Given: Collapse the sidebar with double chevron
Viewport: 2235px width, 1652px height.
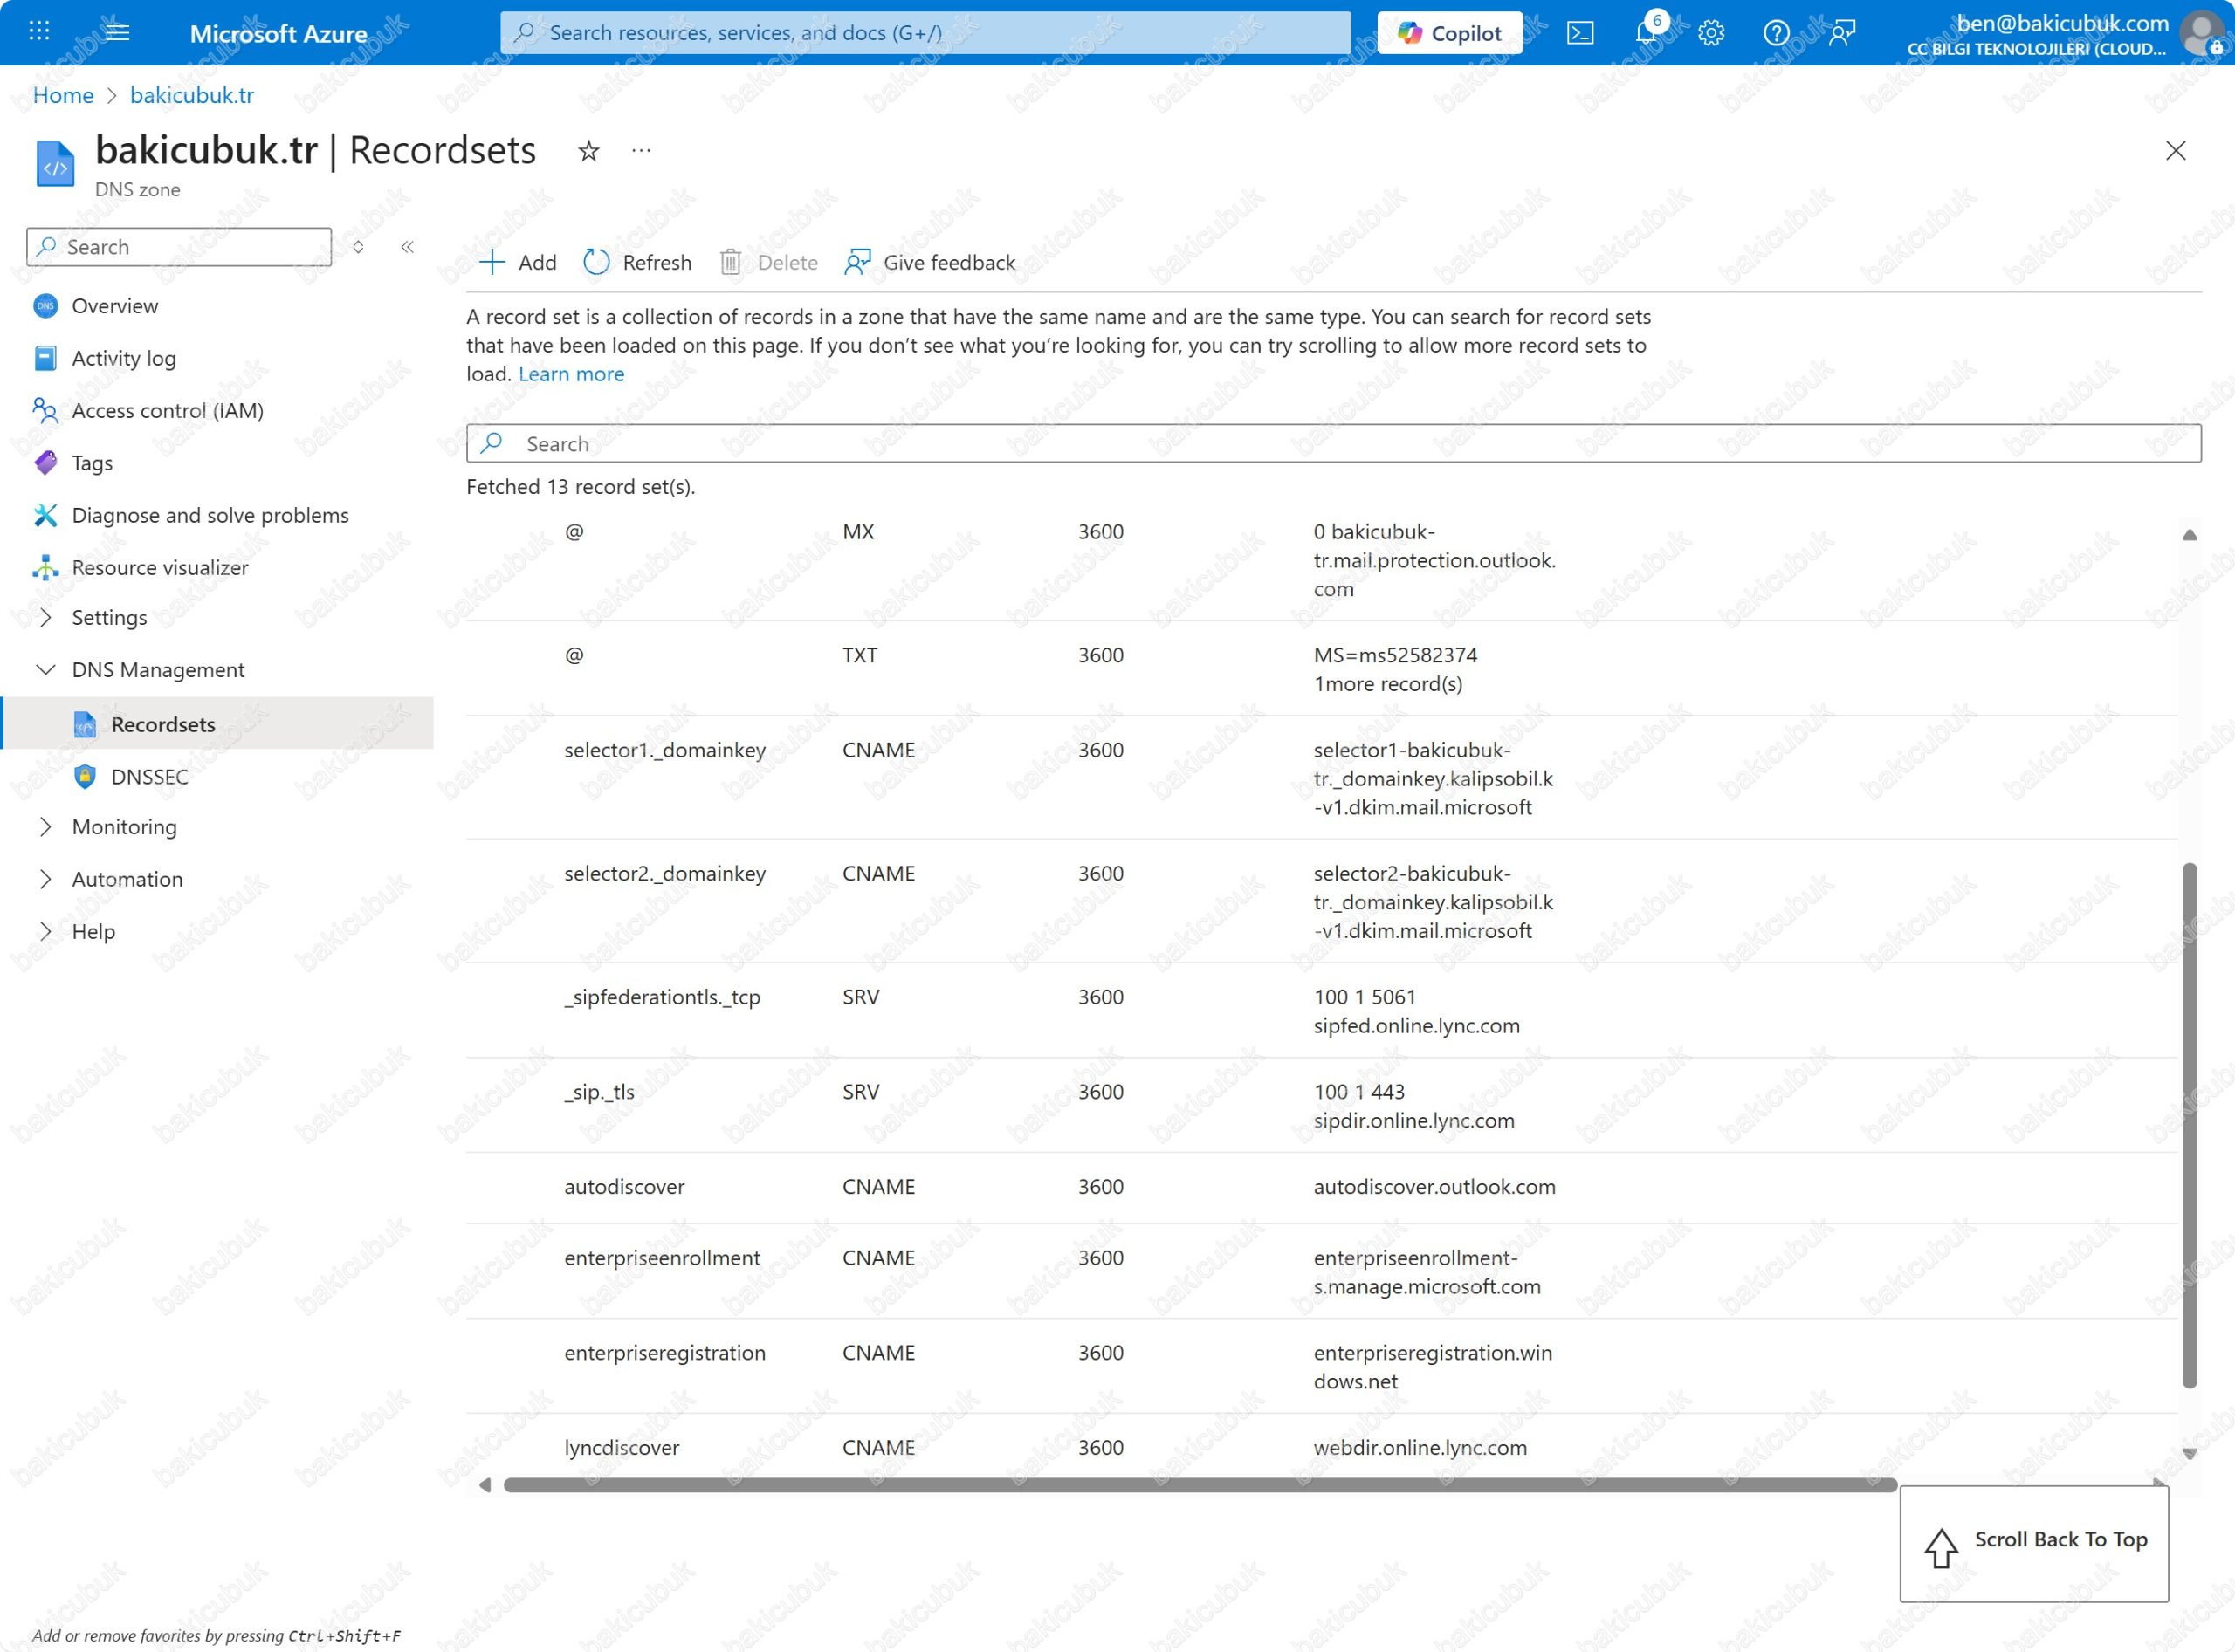Looking at the screenshot, I should pyautogui.click(x=407, y=247).
